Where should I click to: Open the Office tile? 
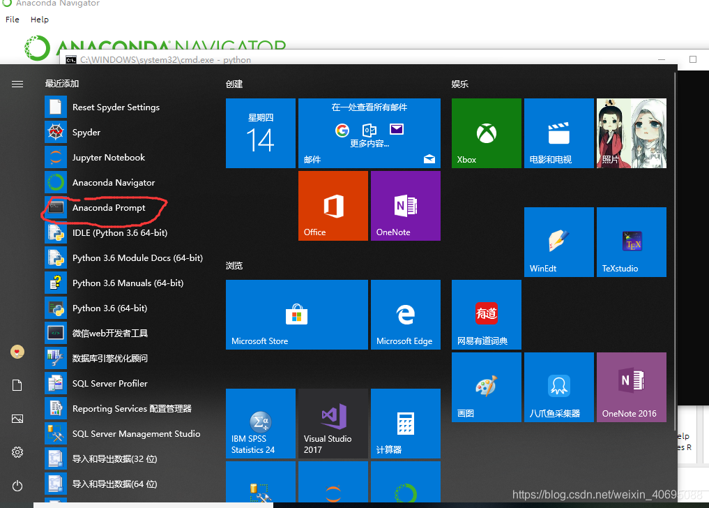click(333, 206)
